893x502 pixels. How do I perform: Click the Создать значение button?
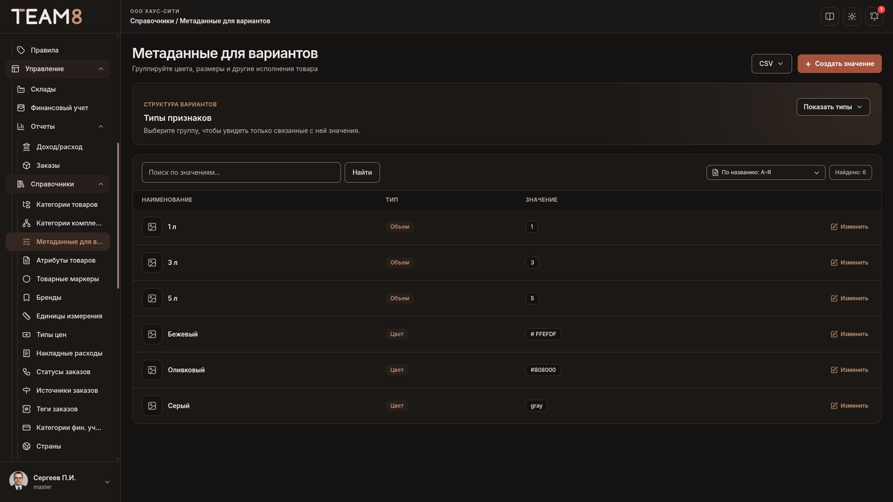840,64
